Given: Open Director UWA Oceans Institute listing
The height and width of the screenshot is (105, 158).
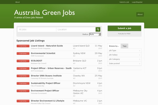Looking at the screenshot, I should click(x=46, y=76).
